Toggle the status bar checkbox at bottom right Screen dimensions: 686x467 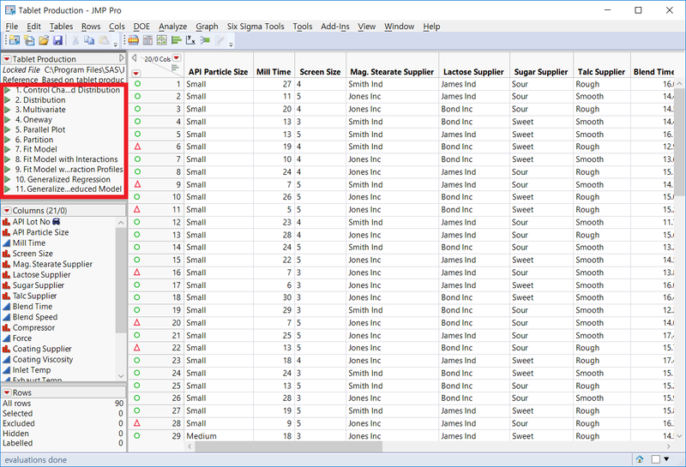tap(656, 459)
